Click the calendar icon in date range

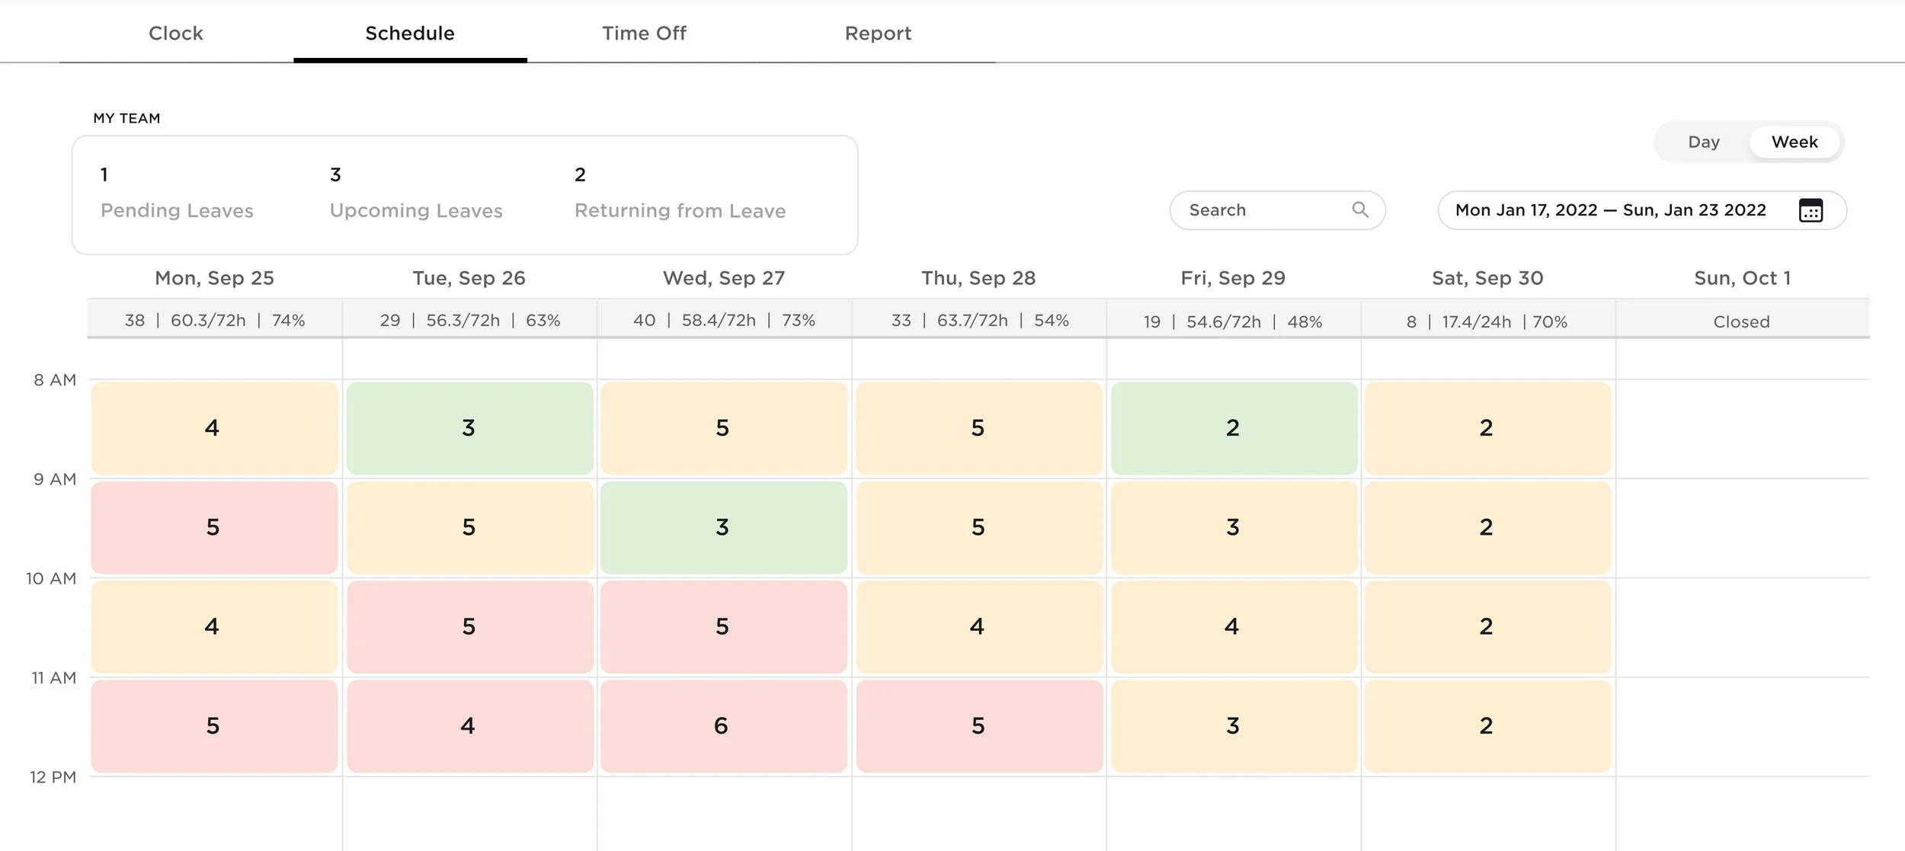1811,210
